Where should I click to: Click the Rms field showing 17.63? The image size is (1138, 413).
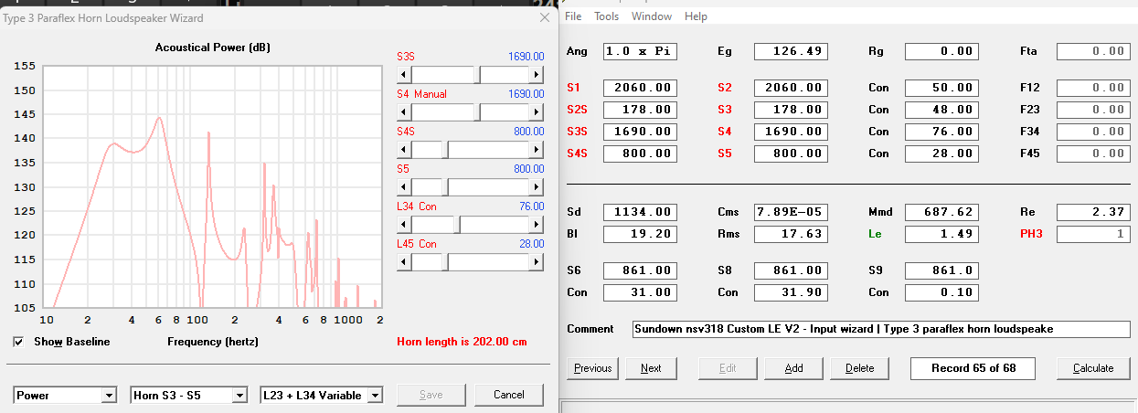(x=791, y=234)
